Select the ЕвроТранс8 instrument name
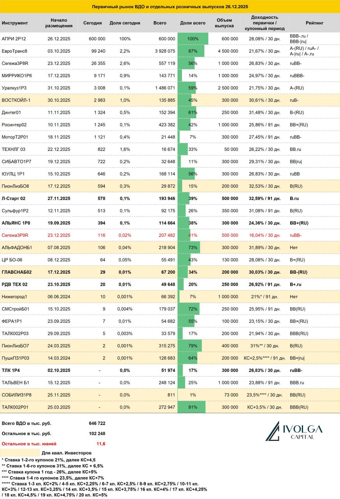This screenshot has width=340, height=499. point(14,51)
